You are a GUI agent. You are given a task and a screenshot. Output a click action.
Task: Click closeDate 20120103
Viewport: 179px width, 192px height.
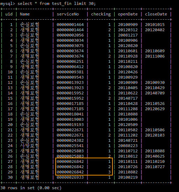click(x=155, y=135)
